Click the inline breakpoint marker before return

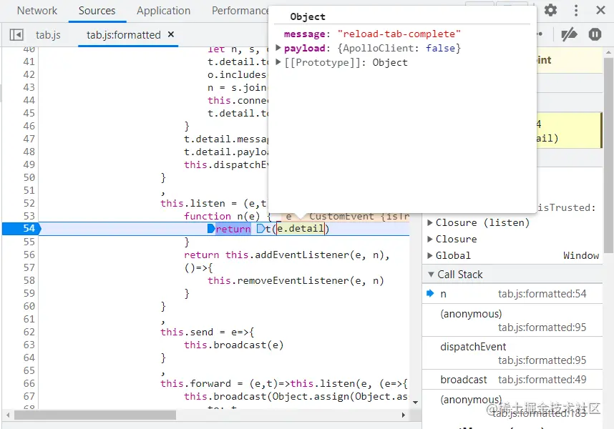(x=211, y=229)
